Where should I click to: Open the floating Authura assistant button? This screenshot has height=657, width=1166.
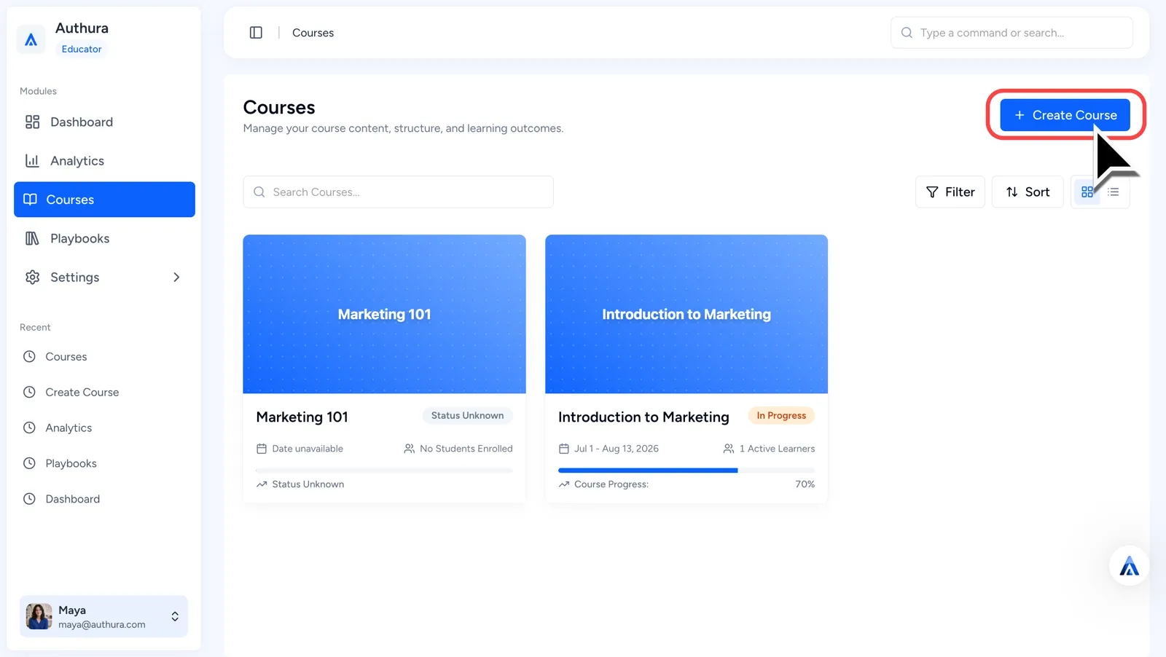point(1129,566)
